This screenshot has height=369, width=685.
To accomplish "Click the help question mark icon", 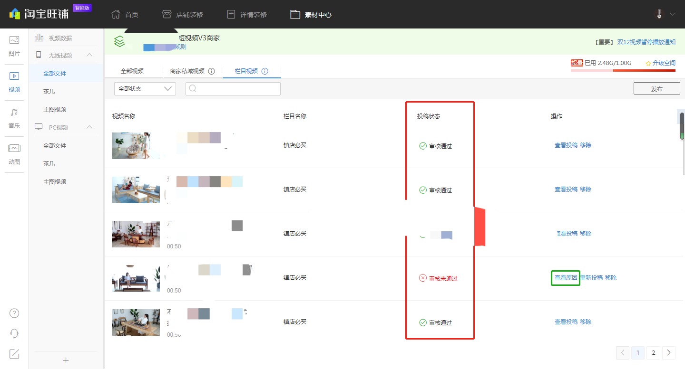I will 14,313.
